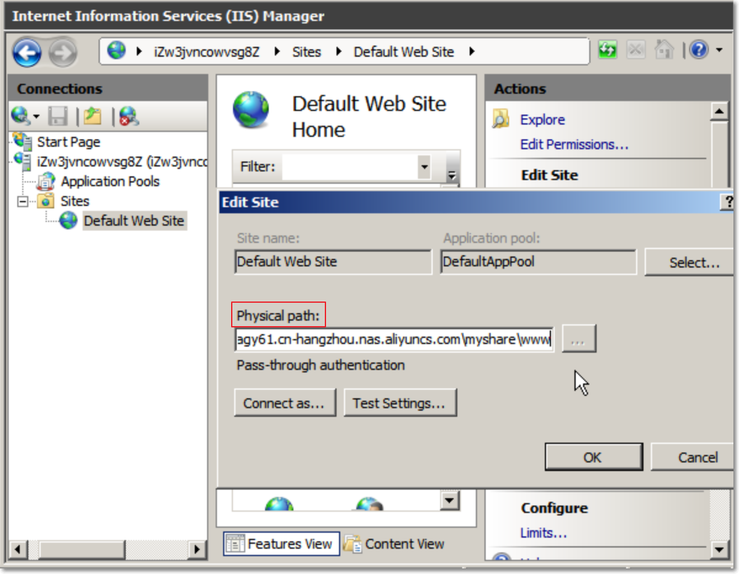Click the Test Settings... button
This screenshot has width=739, height=574.
tap(399, 403)
